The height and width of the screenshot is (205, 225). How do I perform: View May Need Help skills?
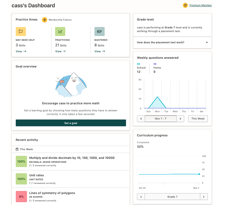click(x=21, y=51)
